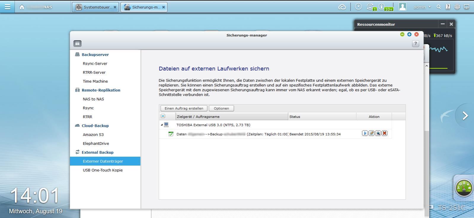Open the myQNAPcloud cloud icon
Viewport: 474px width, 218px height.
pos(342,7)
